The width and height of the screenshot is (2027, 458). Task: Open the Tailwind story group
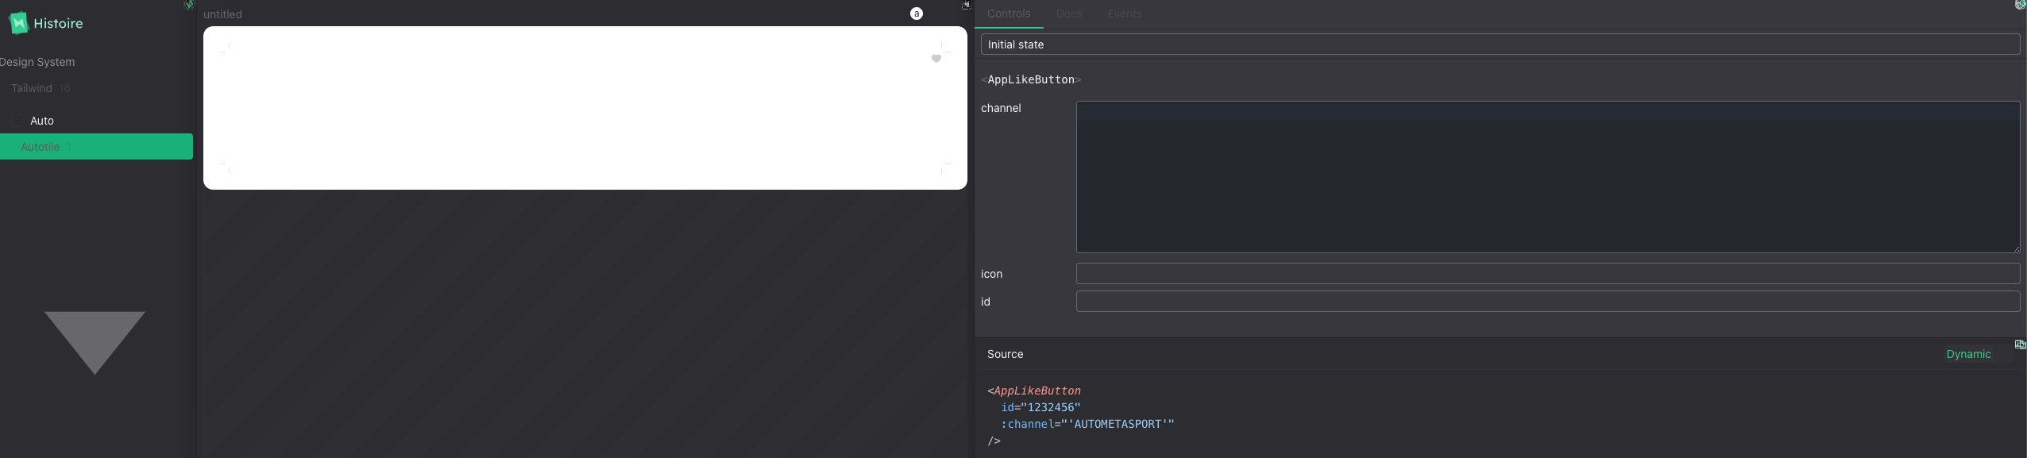[x=41, y=88]
